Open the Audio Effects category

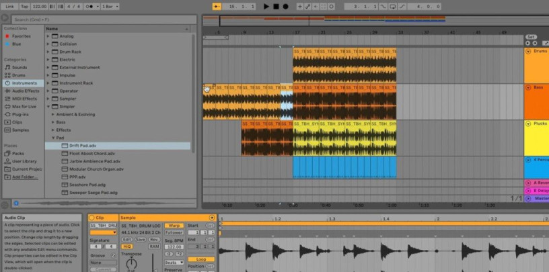pos(26,91)
